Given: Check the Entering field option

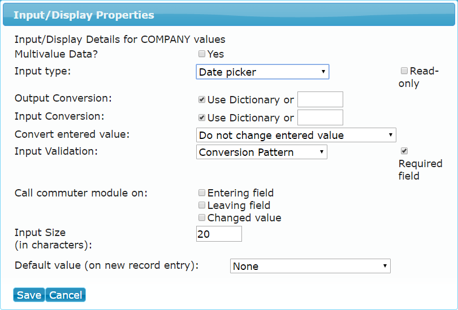Looking at the screenshot, I should point(201,193).
